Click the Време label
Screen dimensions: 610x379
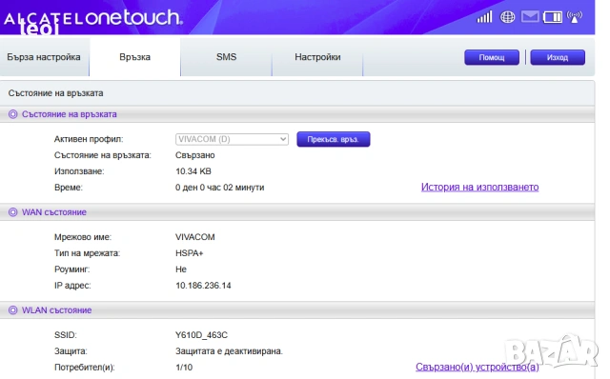[69, 188]
